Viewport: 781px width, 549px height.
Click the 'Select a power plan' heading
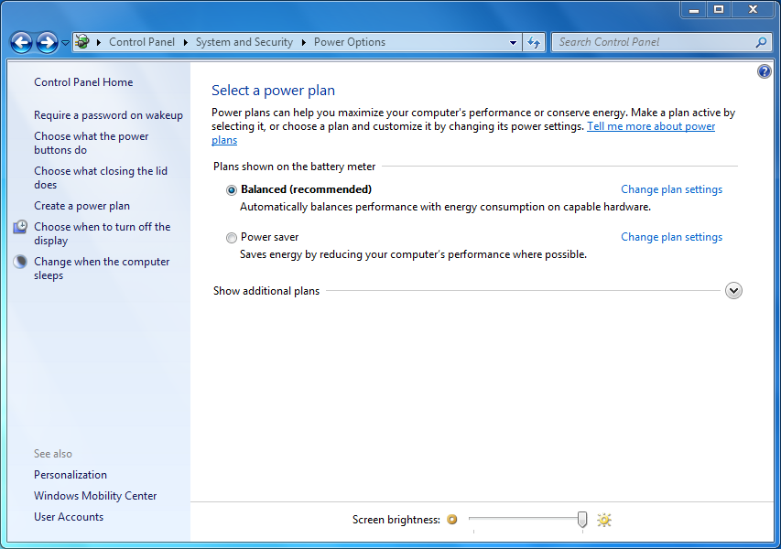pos(273,91)
